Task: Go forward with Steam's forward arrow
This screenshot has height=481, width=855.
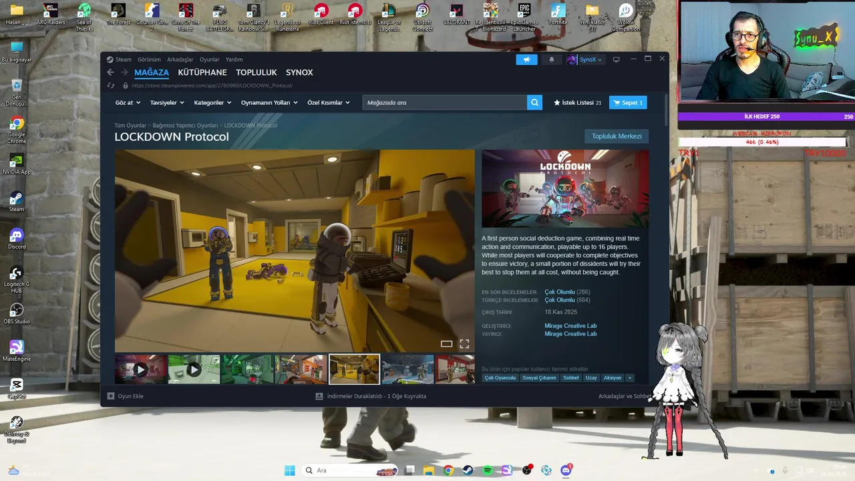Action: tap(124, 72)
